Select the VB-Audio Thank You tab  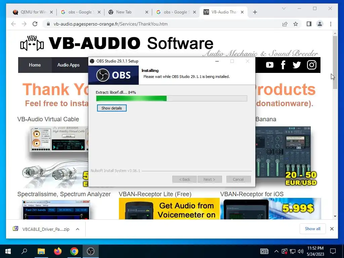point(223,12)
